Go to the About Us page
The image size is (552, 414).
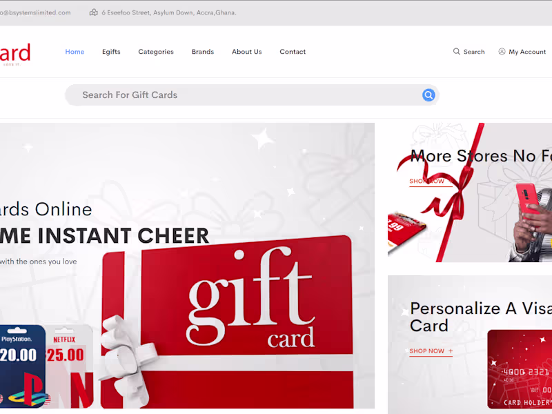tap(247, 52)
